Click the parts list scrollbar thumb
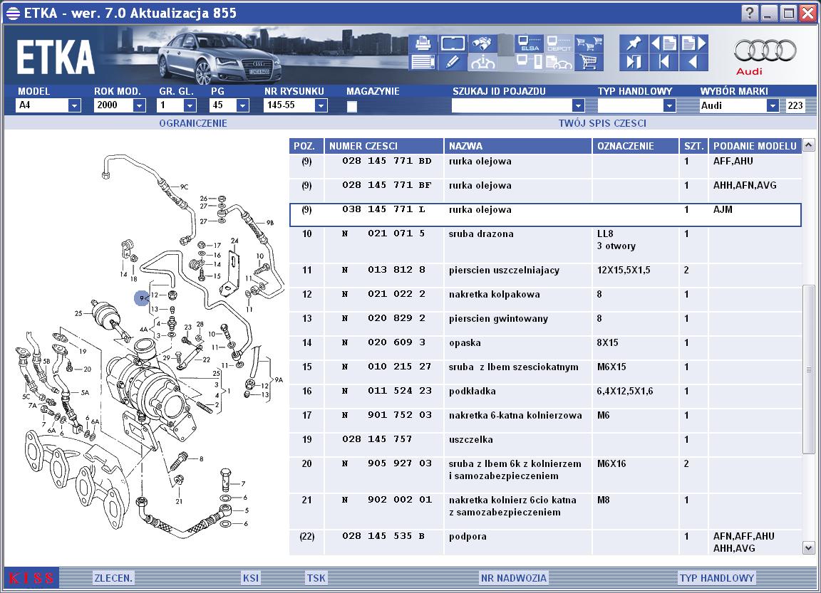This screenshot has height=593, width=821. coord(808,369)
